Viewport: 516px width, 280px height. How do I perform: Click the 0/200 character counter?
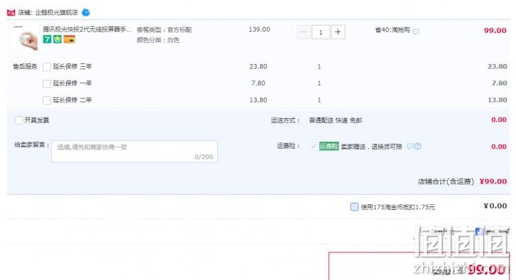[x=204, y=157]
